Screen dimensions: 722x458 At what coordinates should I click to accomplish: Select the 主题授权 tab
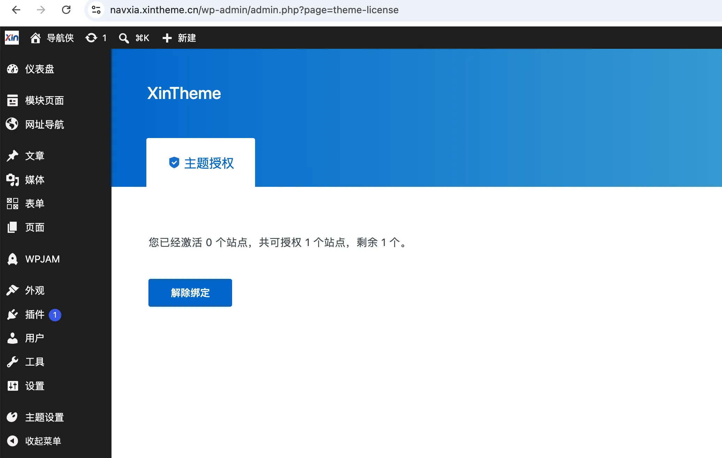[x=201, y=162]
